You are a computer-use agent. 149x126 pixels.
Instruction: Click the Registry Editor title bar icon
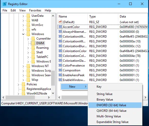coord(5,4)
